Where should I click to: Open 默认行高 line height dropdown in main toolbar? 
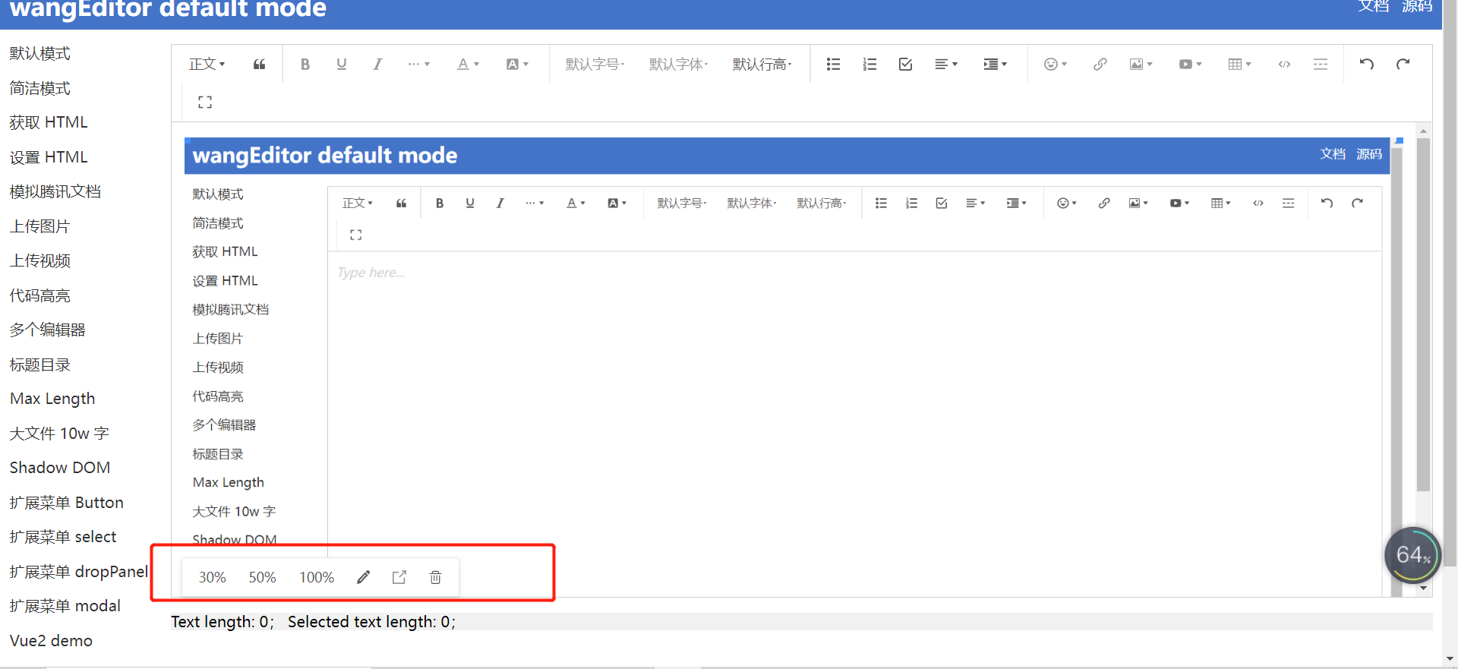pyautogui.click(x=762, y=65)
